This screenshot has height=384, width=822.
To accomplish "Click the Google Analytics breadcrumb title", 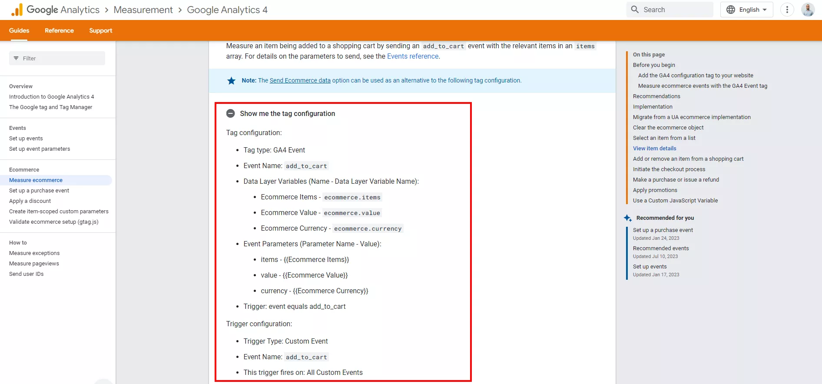I will [x=63, y=10].
